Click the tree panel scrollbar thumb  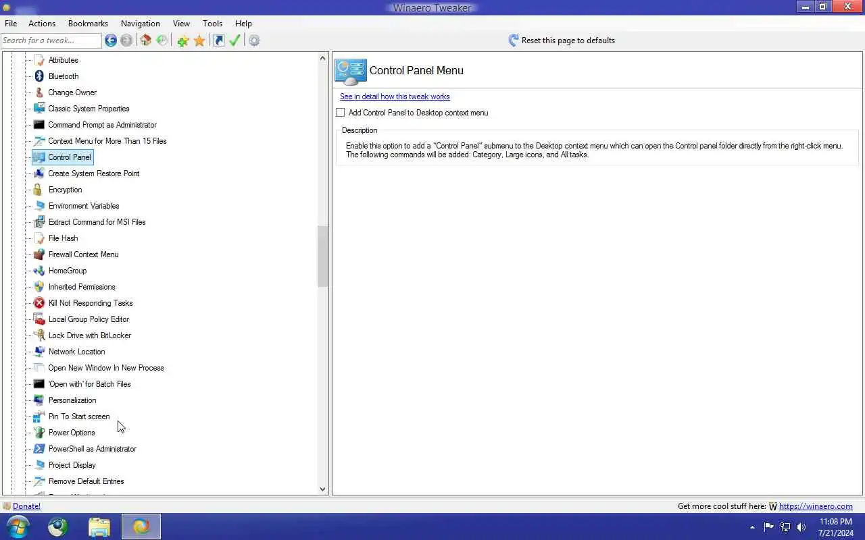click(x=322, y=256)
